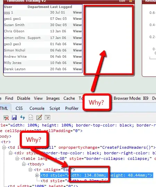Click the 07 Dec 05 date cell
156x187 pixels.
click(58, 19)
